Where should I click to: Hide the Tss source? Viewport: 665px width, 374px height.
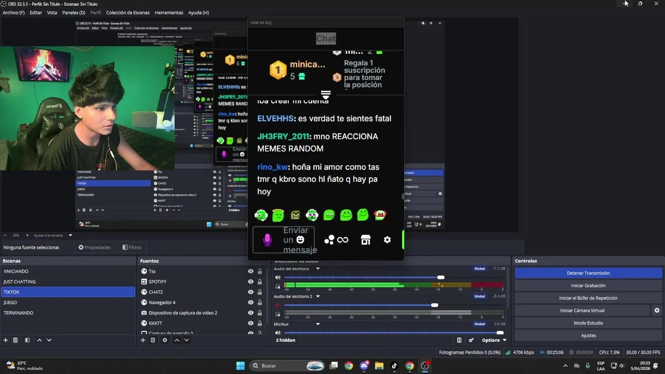tap(250, 271)
